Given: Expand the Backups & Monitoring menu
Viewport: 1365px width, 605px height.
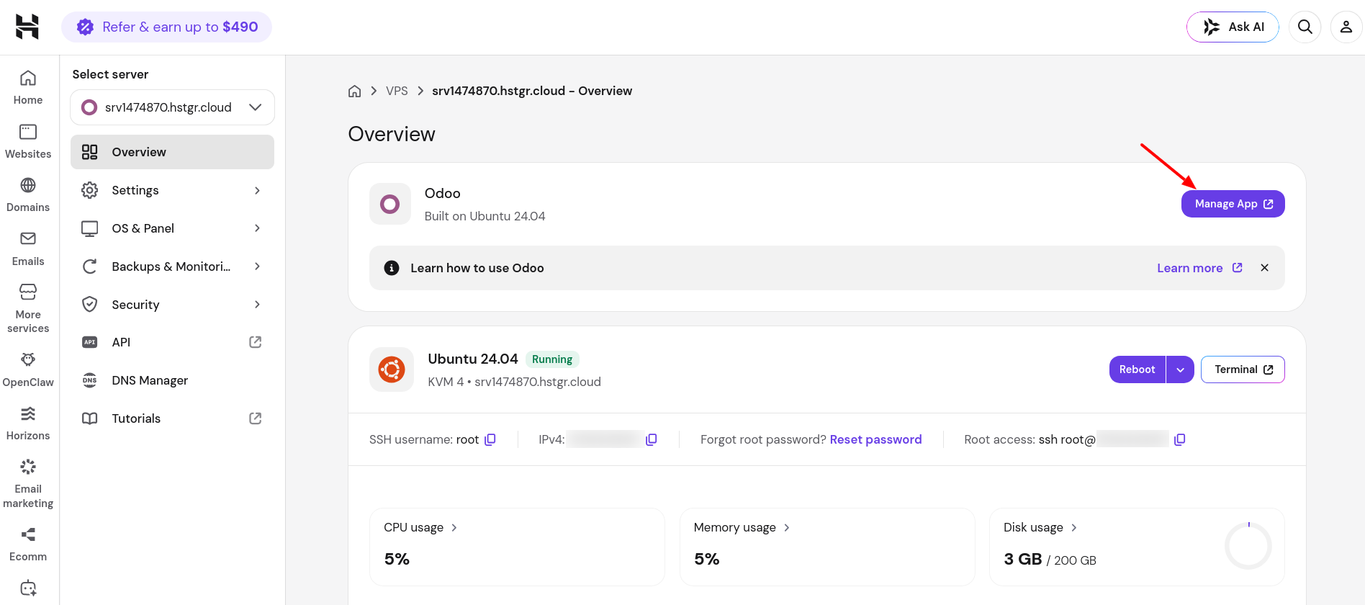Looking at the screenshot, I should 172,266.
